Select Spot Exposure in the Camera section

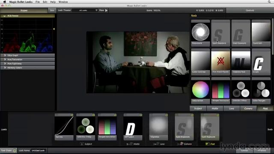click(x=184, y=127)
